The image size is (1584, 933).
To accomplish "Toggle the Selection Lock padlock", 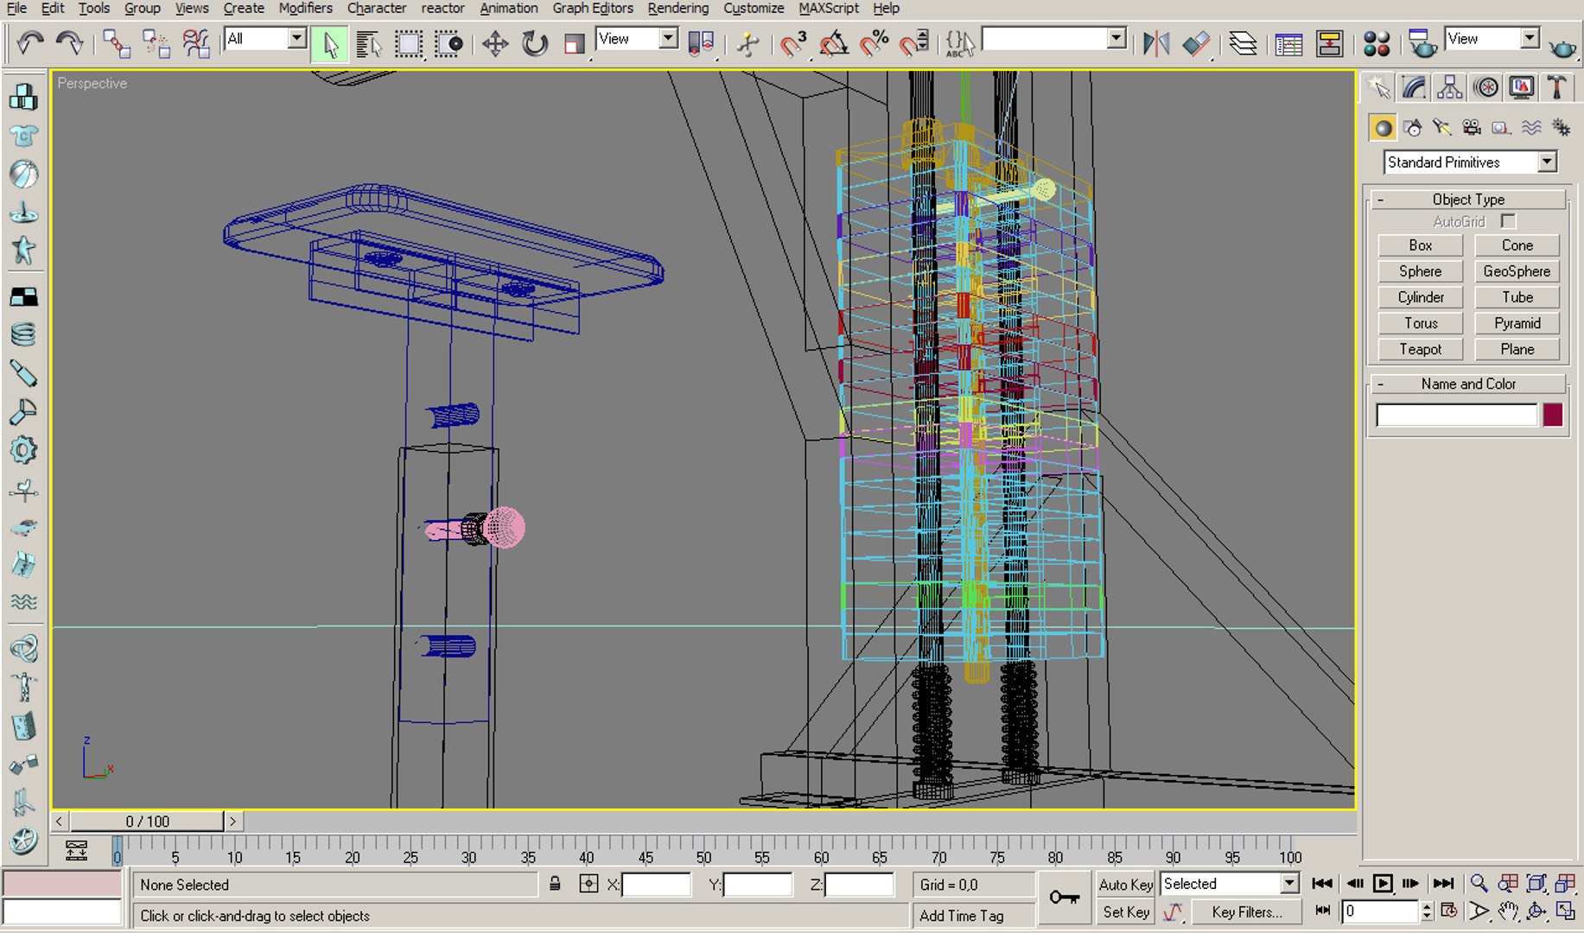I will tap(555, 884).
